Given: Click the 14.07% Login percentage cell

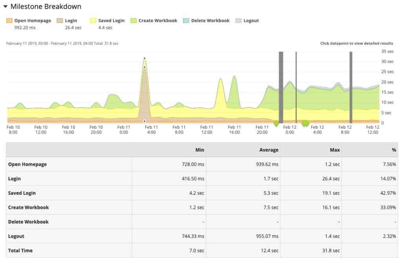Looking at the screenshot, I should pos(388,179).
